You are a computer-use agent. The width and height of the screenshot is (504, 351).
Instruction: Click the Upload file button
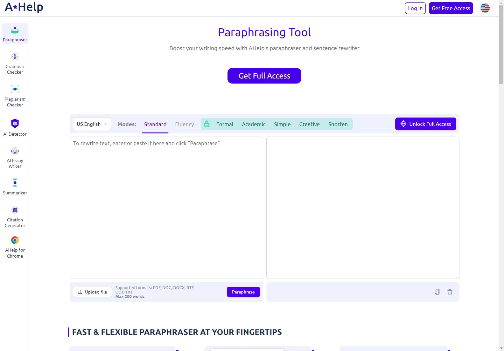click(x=92, y=292)
